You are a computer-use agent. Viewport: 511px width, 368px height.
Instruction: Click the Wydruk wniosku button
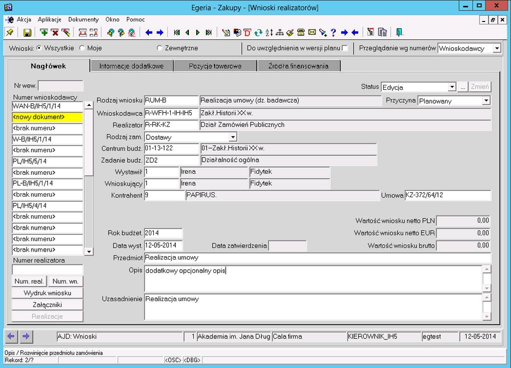coord(47,293)
